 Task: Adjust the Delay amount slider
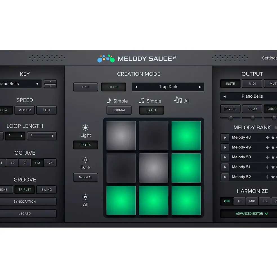point(252,118)
